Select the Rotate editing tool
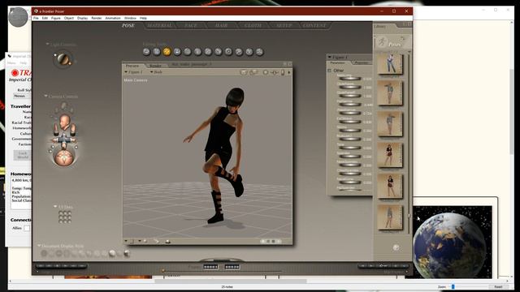This screenshot has height=292, width=520. point(146,52)
